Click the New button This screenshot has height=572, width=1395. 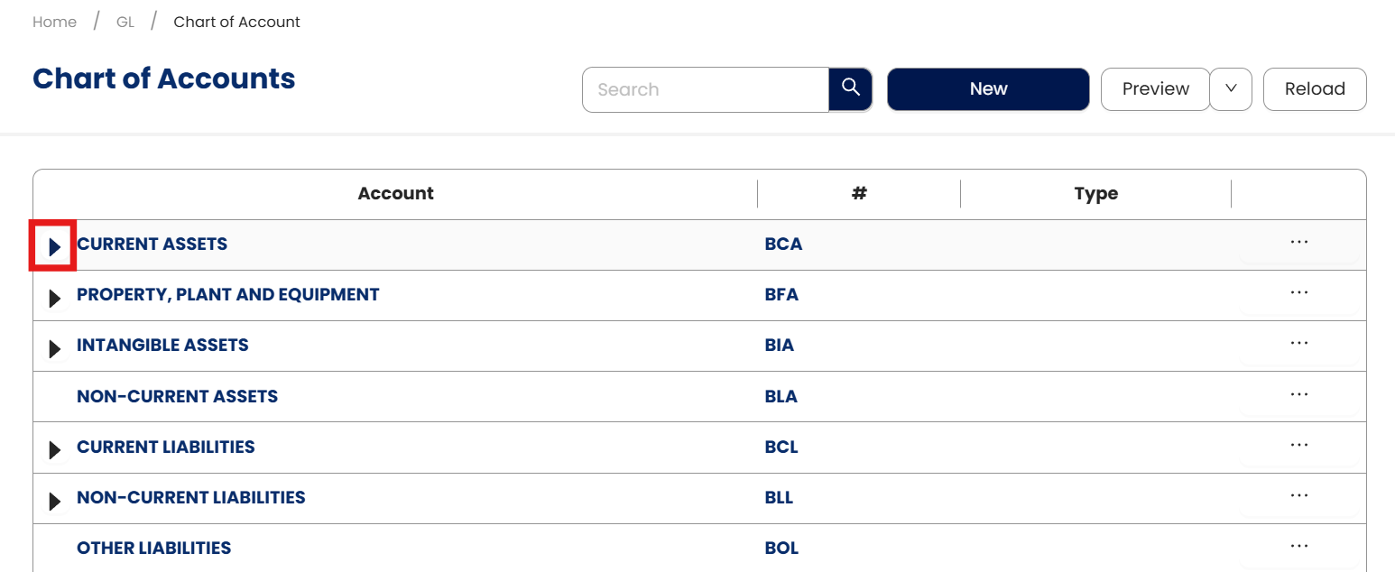[988, 88]
